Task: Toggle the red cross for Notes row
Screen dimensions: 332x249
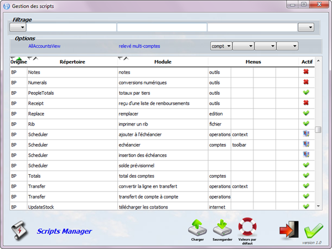Action: [x=306, y=72]
